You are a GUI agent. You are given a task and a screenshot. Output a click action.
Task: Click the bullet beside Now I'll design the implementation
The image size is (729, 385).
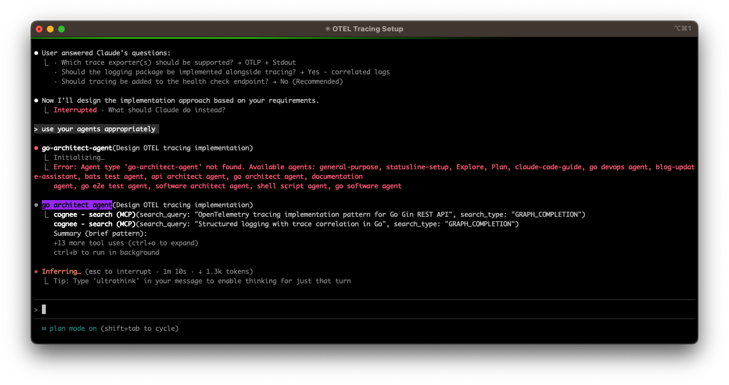click(36, 101)
